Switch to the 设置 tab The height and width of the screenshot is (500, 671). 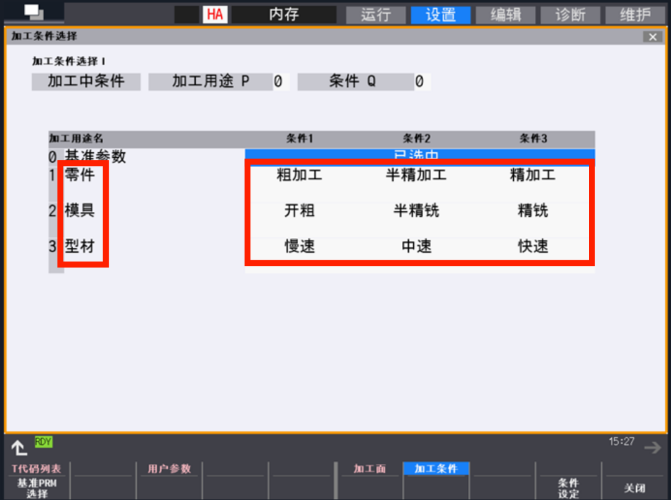coord(440,15)
